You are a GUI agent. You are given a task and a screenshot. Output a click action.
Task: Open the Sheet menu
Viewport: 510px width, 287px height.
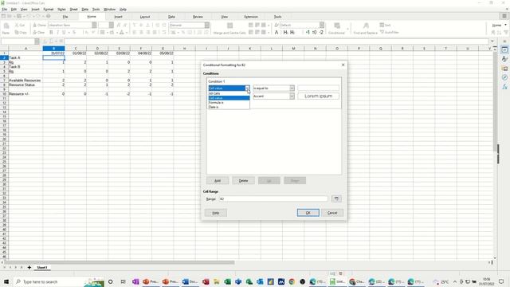(x=74, y=10)
